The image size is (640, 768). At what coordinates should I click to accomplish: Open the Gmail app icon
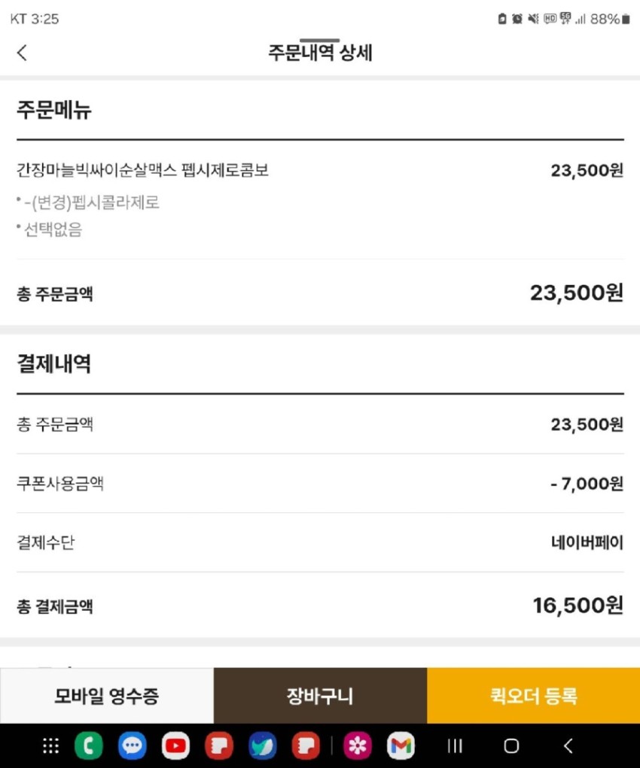coord(401,745)
